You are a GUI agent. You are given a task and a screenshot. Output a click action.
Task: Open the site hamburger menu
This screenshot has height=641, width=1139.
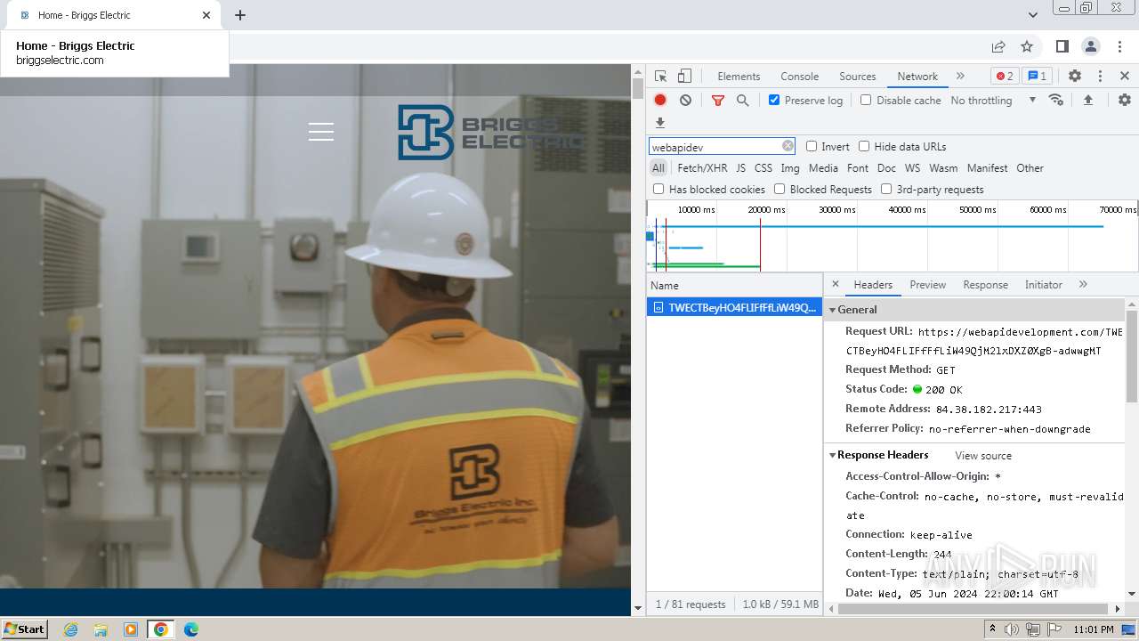click(x=321, y=132)
